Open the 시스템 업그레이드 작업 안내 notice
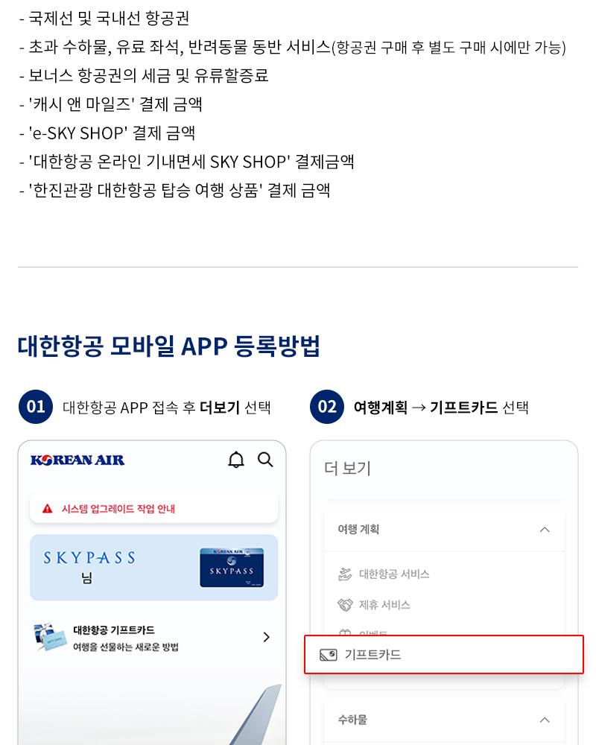Image resolution: width=596 pixels, height=745 pixels. tap(154, 509)
